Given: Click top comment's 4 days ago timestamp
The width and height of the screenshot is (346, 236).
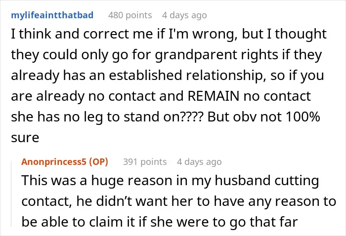Looking at the screenshot, I should (x=184, y=15).
